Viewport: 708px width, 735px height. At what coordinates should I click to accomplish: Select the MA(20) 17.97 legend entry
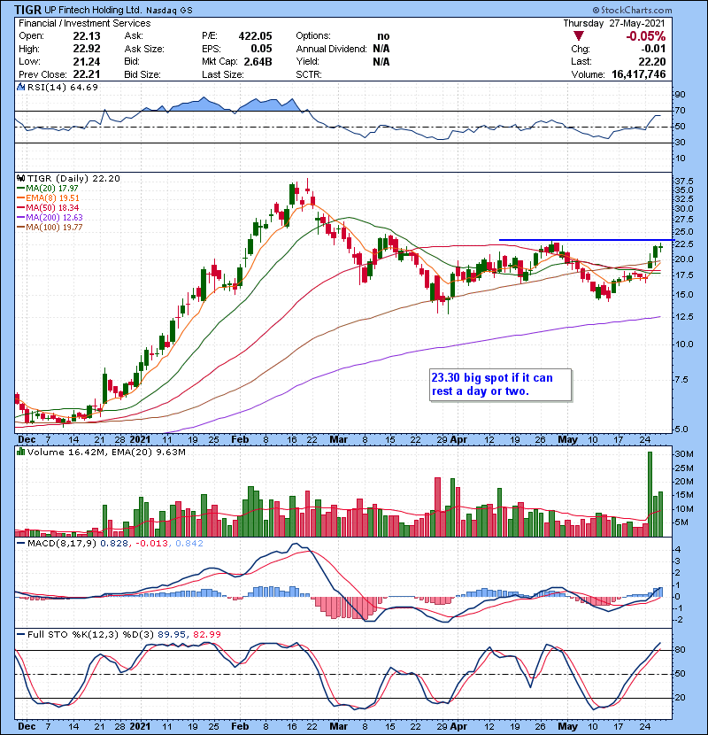point(48,188)
